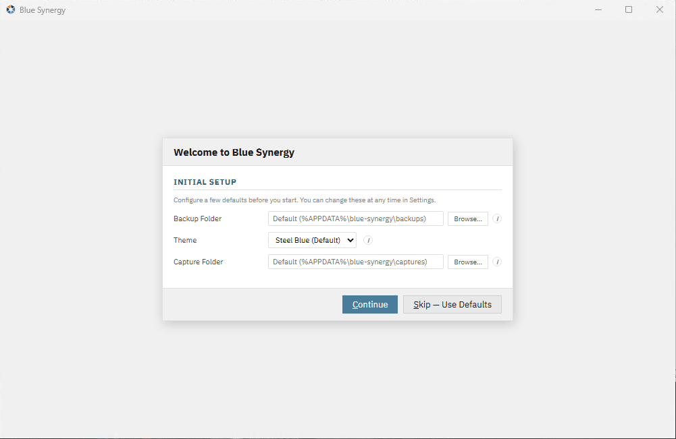Browse for a Capture Folder location
Viewport: 676px width, 439px height.
[467, 262]
